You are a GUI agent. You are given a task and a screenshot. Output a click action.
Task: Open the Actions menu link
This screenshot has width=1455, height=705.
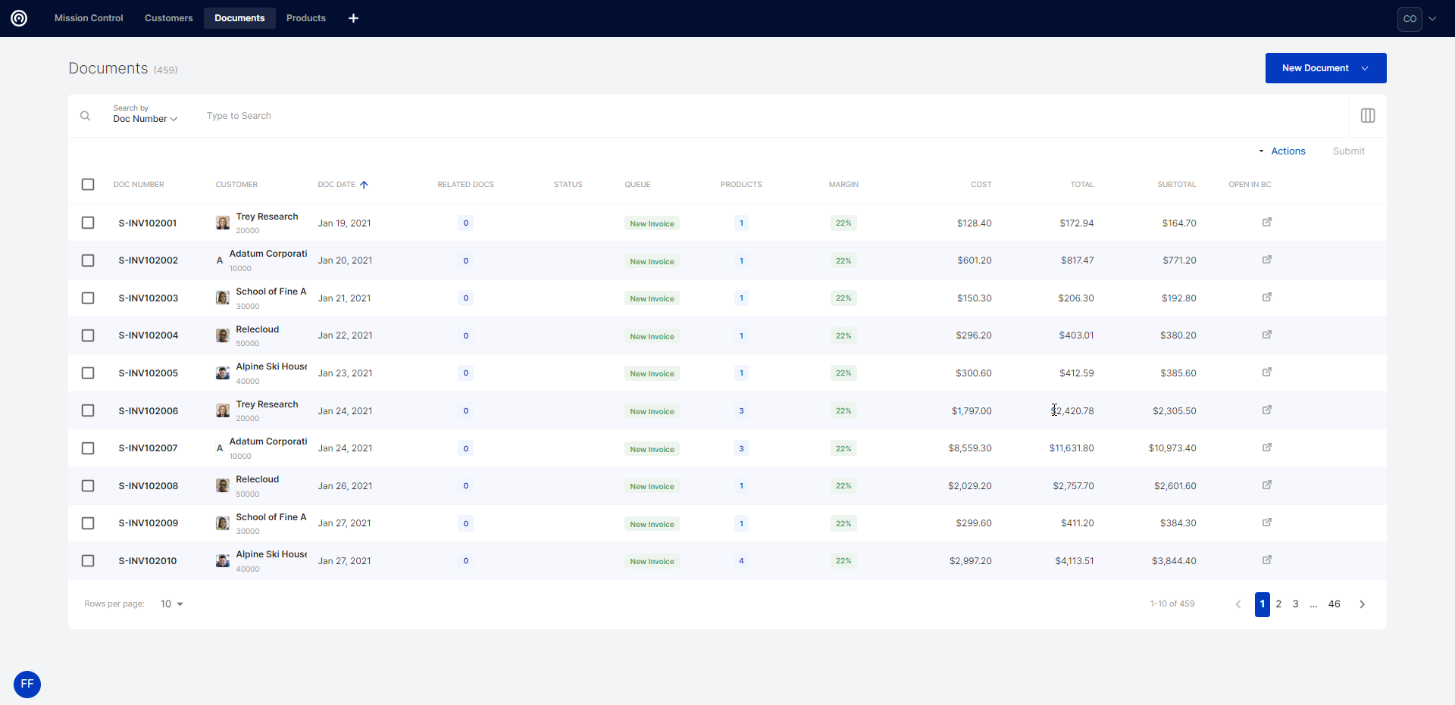click(x=1288, y=151)
